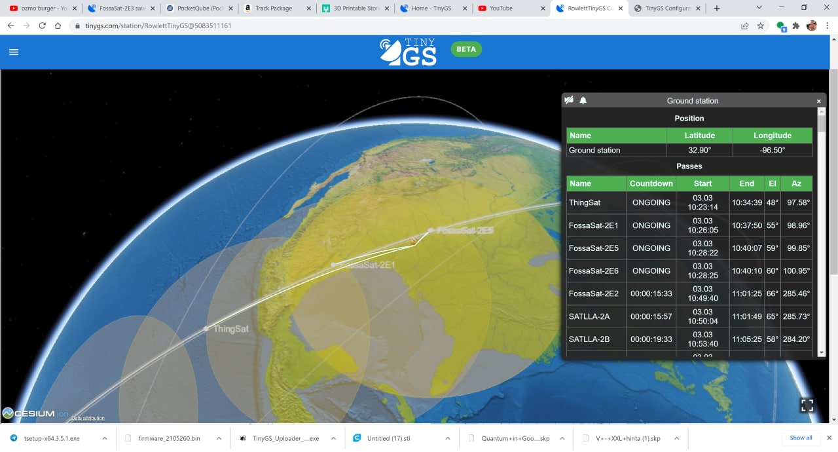
Task: Click the TinyGS logo in header
Action: pos(409,52)
